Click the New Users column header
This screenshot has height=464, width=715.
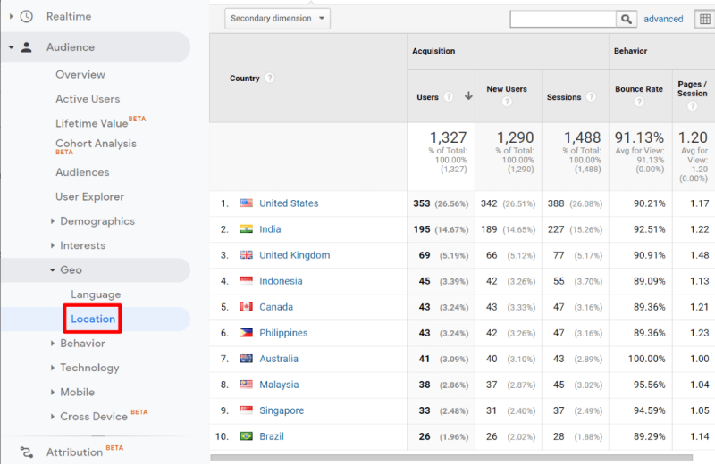pyautogui.click(x=507, y=89)
